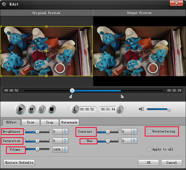Click the trim start marker under the timeline
The height and width of the screenshot is (170, 186).
tap(71, 97)
